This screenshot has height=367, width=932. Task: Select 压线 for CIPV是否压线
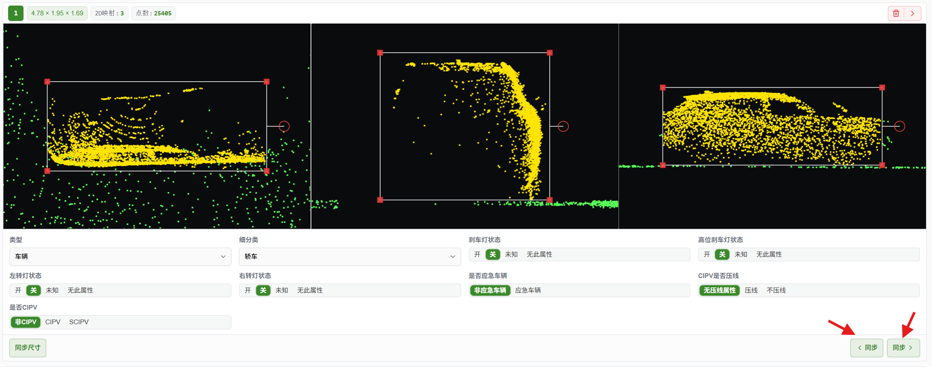751,290
